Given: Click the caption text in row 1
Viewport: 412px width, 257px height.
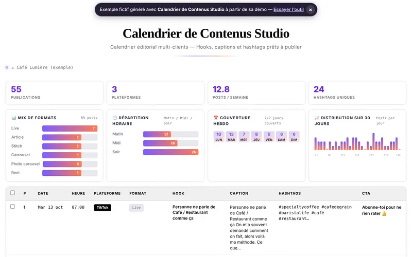Looking at the screenshot, I should [x=249, y=227].
